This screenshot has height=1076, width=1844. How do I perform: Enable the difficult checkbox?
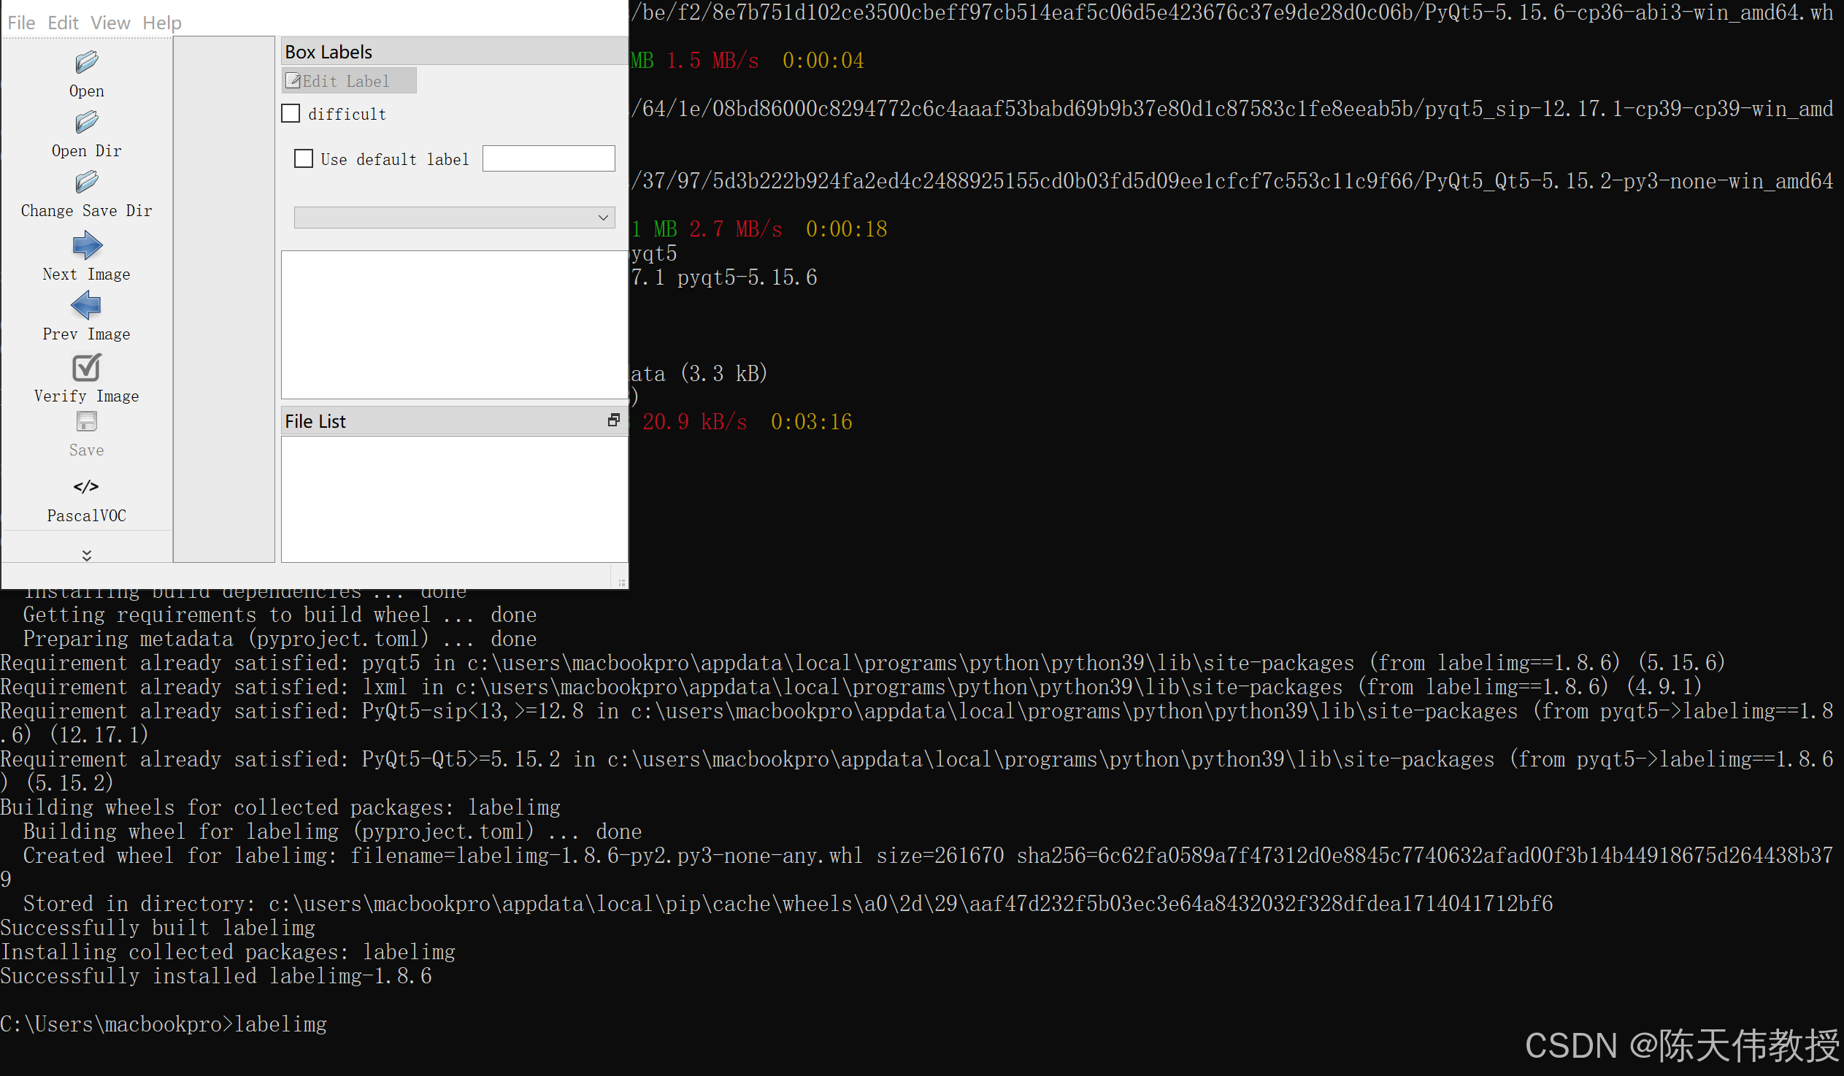point(291,113)
